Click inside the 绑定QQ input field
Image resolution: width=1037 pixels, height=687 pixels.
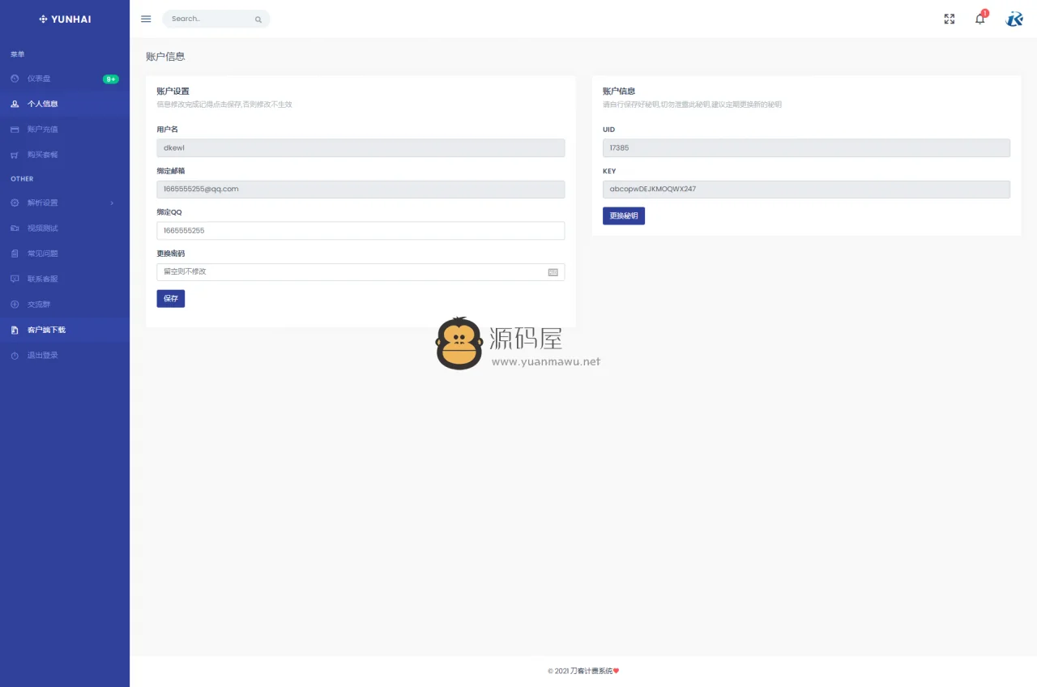(x=361, y=230)
